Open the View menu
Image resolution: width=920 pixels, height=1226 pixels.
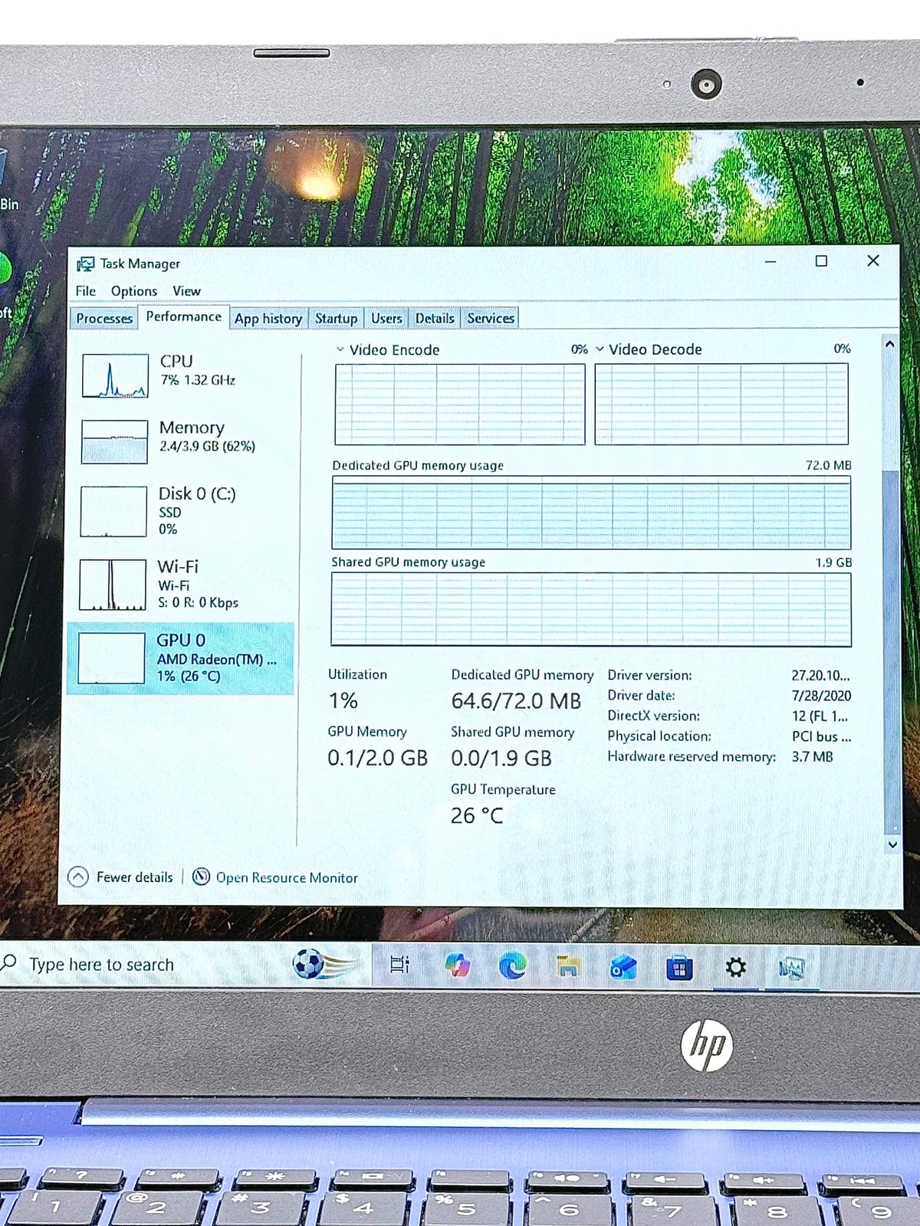pos(186,291)
